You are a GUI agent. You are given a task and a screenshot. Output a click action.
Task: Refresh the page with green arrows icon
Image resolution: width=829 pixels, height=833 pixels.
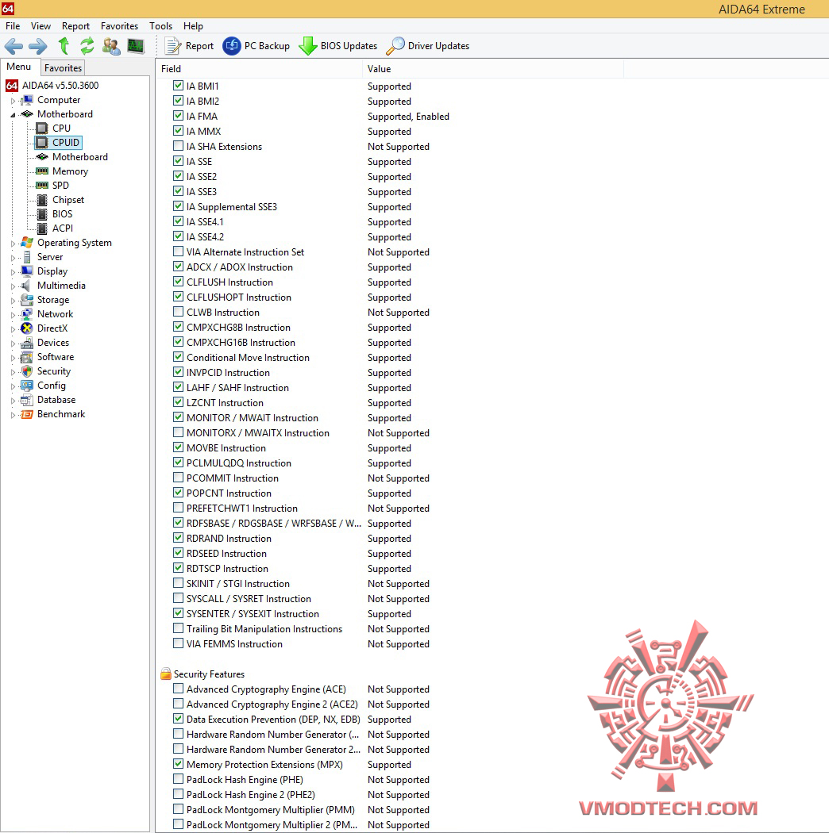click(87, 46)
